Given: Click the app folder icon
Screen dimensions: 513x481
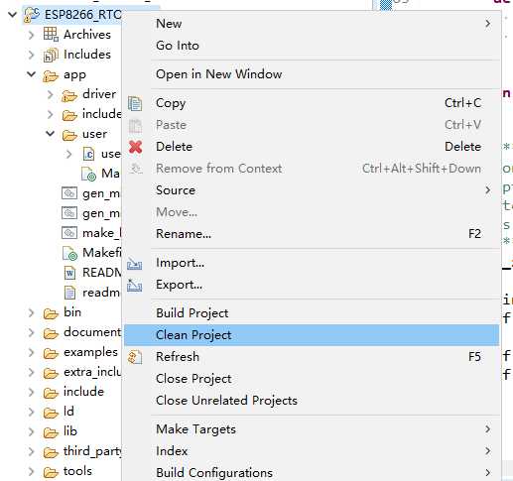Looking at the screenshot, I should (x=51, y=75).
